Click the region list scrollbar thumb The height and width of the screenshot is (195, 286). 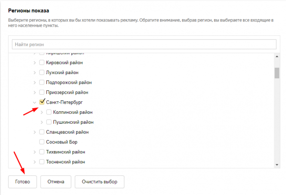pos(276,73)
